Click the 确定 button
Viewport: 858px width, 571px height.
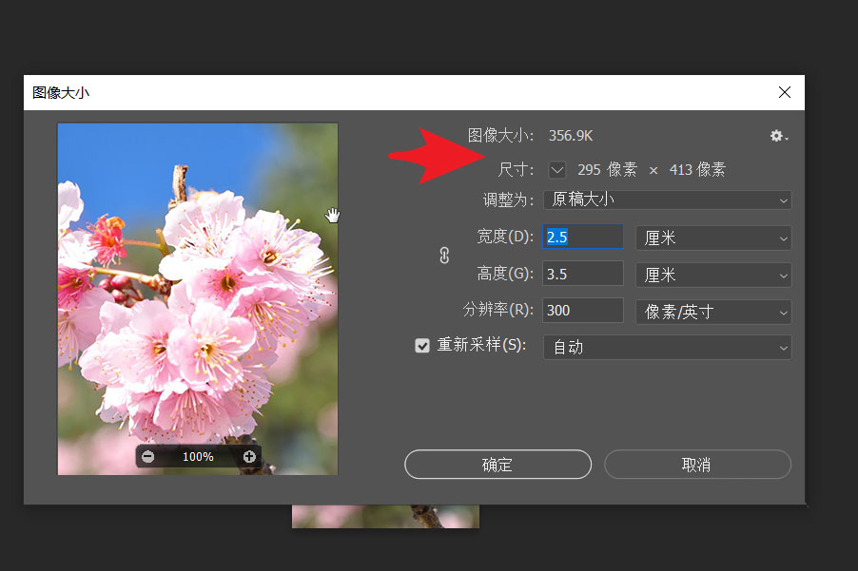pyautogui.click(x=497, y=465)
